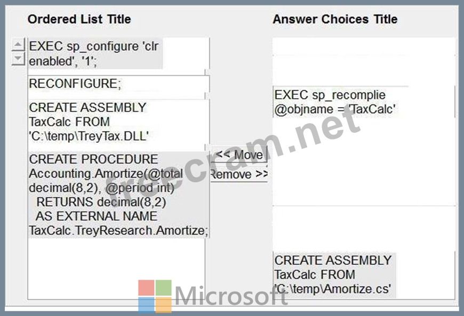This screenshot has height=316, width=464.
Task: Click the << Move button
Action: pos(239,155)
